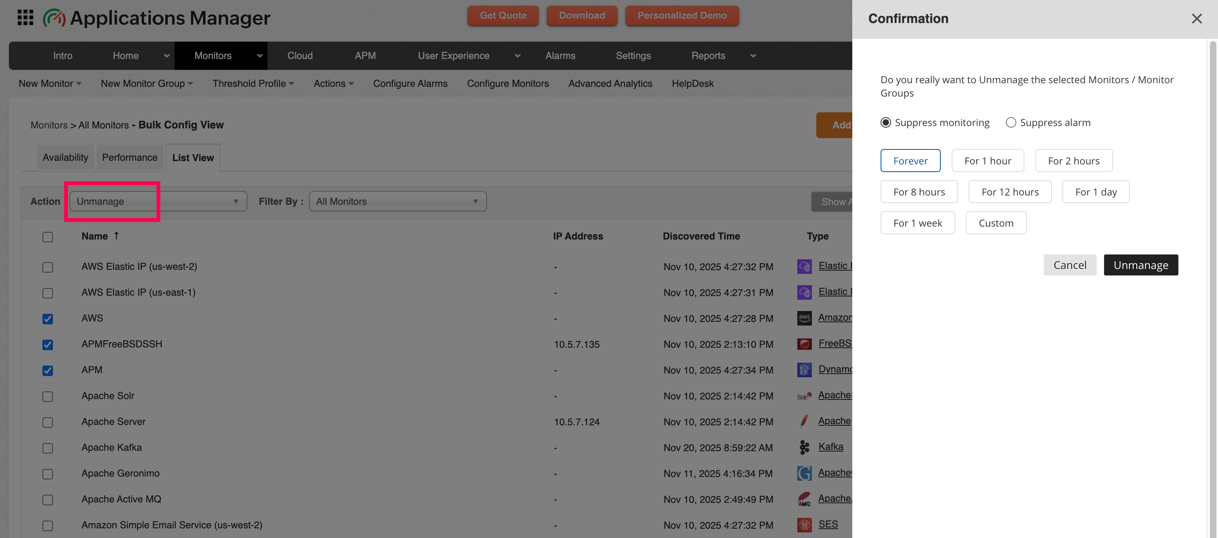Open the New Monitor dropdown
Viewport: 1218px width, 538px height.
tap(50, 84)
